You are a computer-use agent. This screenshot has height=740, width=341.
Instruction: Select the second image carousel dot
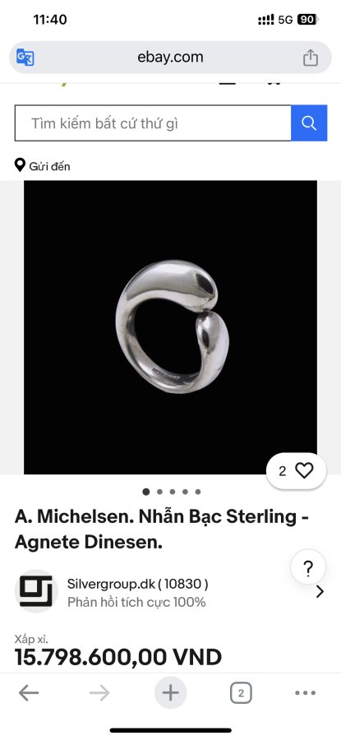coord(159,492)
